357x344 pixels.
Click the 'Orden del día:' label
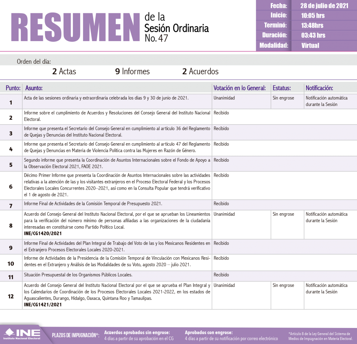(34, 61)
